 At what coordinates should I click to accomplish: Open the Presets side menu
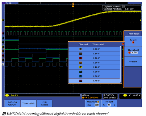[133, 61]
